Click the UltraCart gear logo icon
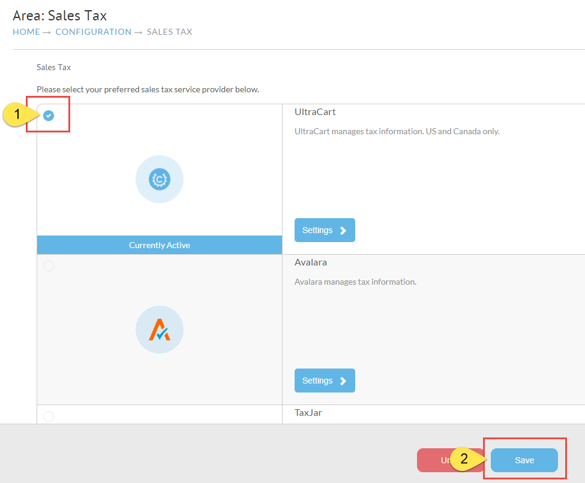Screen dimensions: 585x483 pyautogui.click(x=160, y=179)
